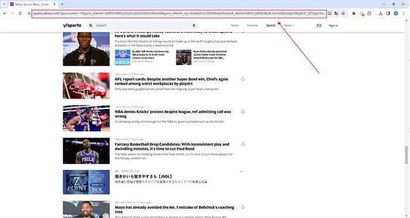Open the Chrome three-dot menu
The height and width of the screenshot is (218, 410).
tap(404, 13)
